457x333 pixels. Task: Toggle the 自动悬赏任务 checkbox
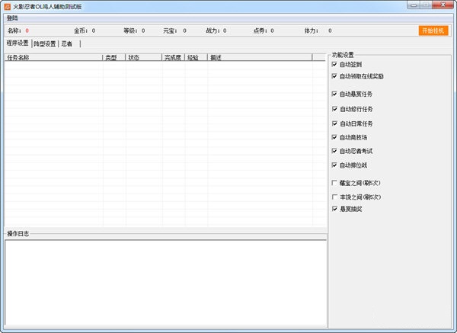334,94
